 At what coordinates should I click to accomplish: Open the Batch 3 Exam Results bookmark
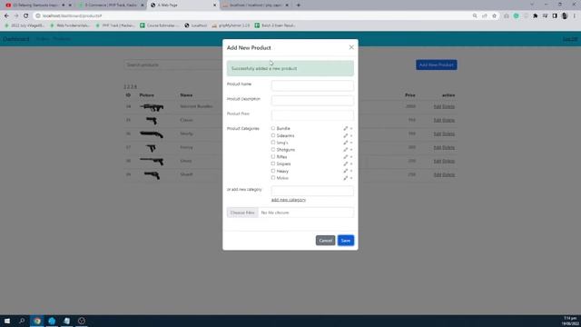pos(275,25)
